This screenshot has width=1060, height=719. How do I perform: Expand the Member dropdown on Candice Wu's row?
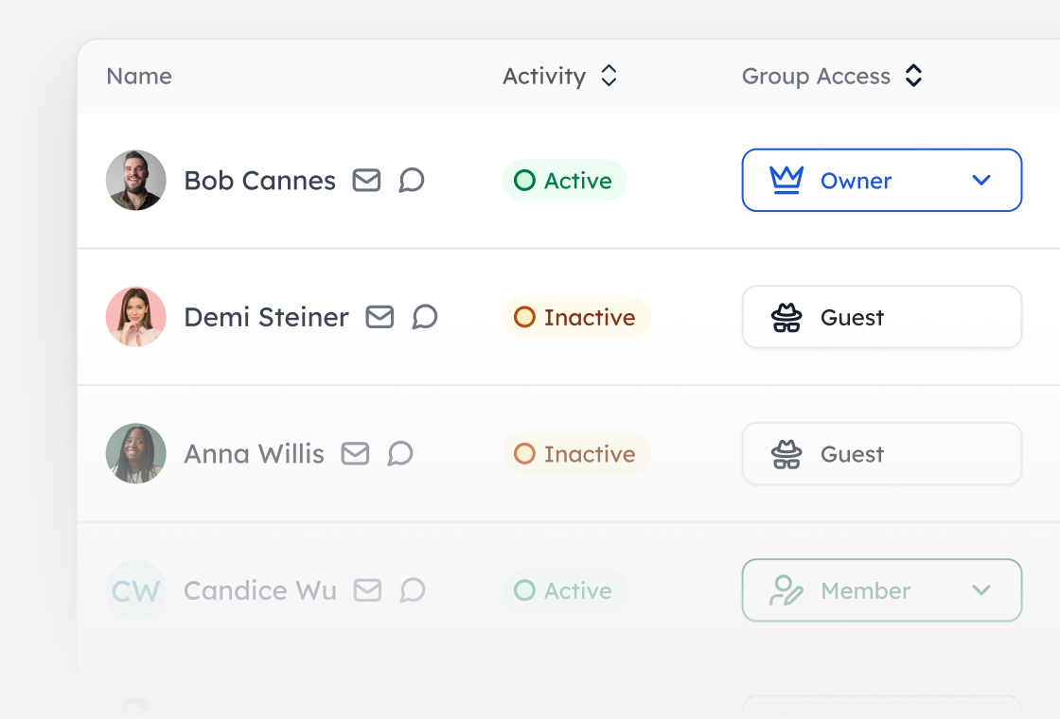tap(981, 590)
